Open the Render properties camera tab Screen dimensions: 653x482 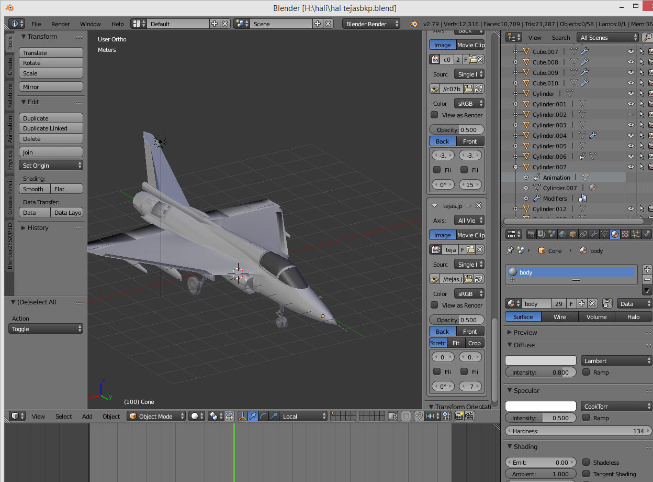pos(532,234)
